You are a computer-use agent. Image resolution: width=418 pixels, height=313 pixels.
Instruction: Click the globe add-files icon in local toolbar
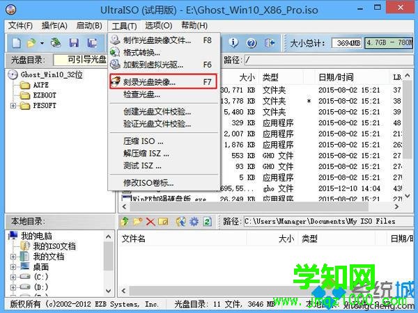click(x=180, y=221)
